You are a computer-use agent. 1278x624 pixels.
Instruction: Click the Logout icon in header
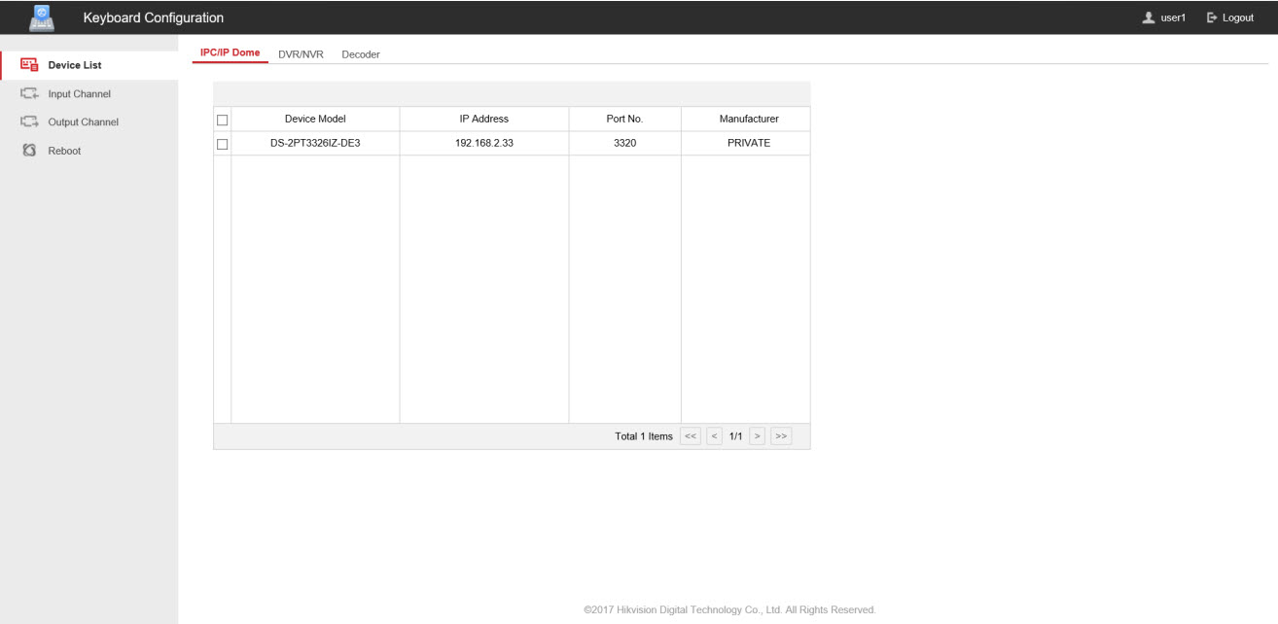(1212, 17)
